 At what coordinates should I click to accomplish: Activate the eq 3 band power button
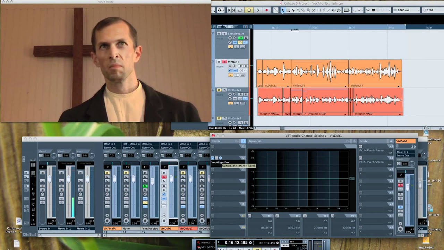(305, 216)
